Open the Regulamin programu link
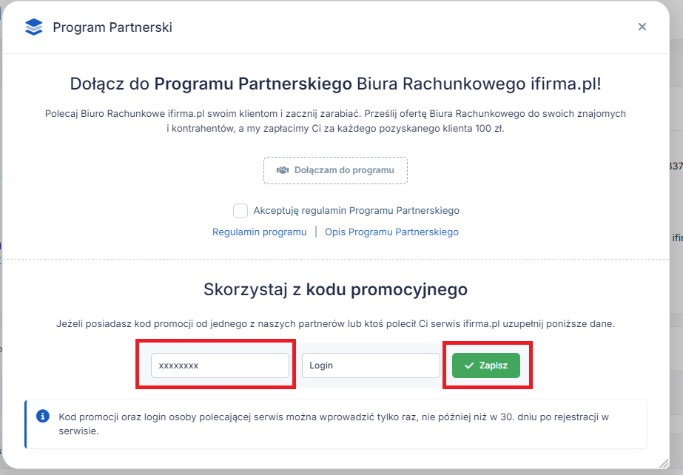683x475 pixels. click(x=259, y=232)
